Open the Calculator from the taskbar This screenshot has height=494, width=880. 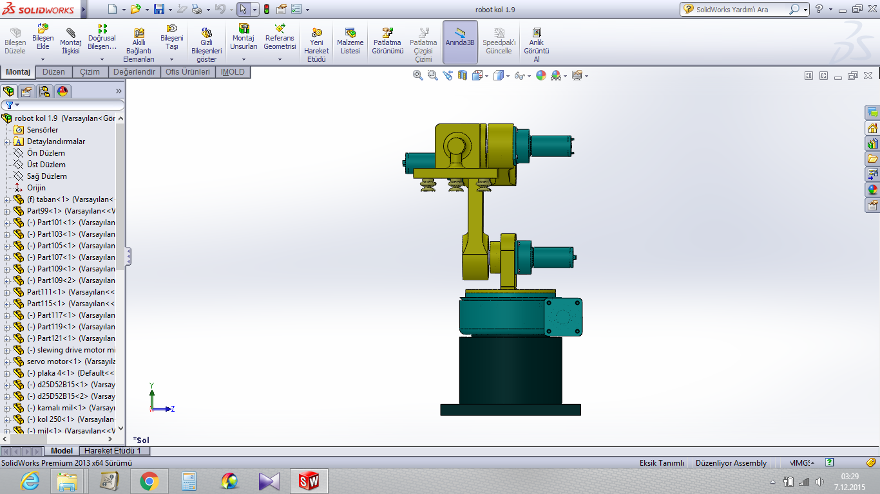click(189, 481)
